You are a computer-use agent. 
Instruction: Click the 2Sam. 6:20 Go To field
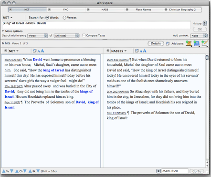(x=175, y=171)
